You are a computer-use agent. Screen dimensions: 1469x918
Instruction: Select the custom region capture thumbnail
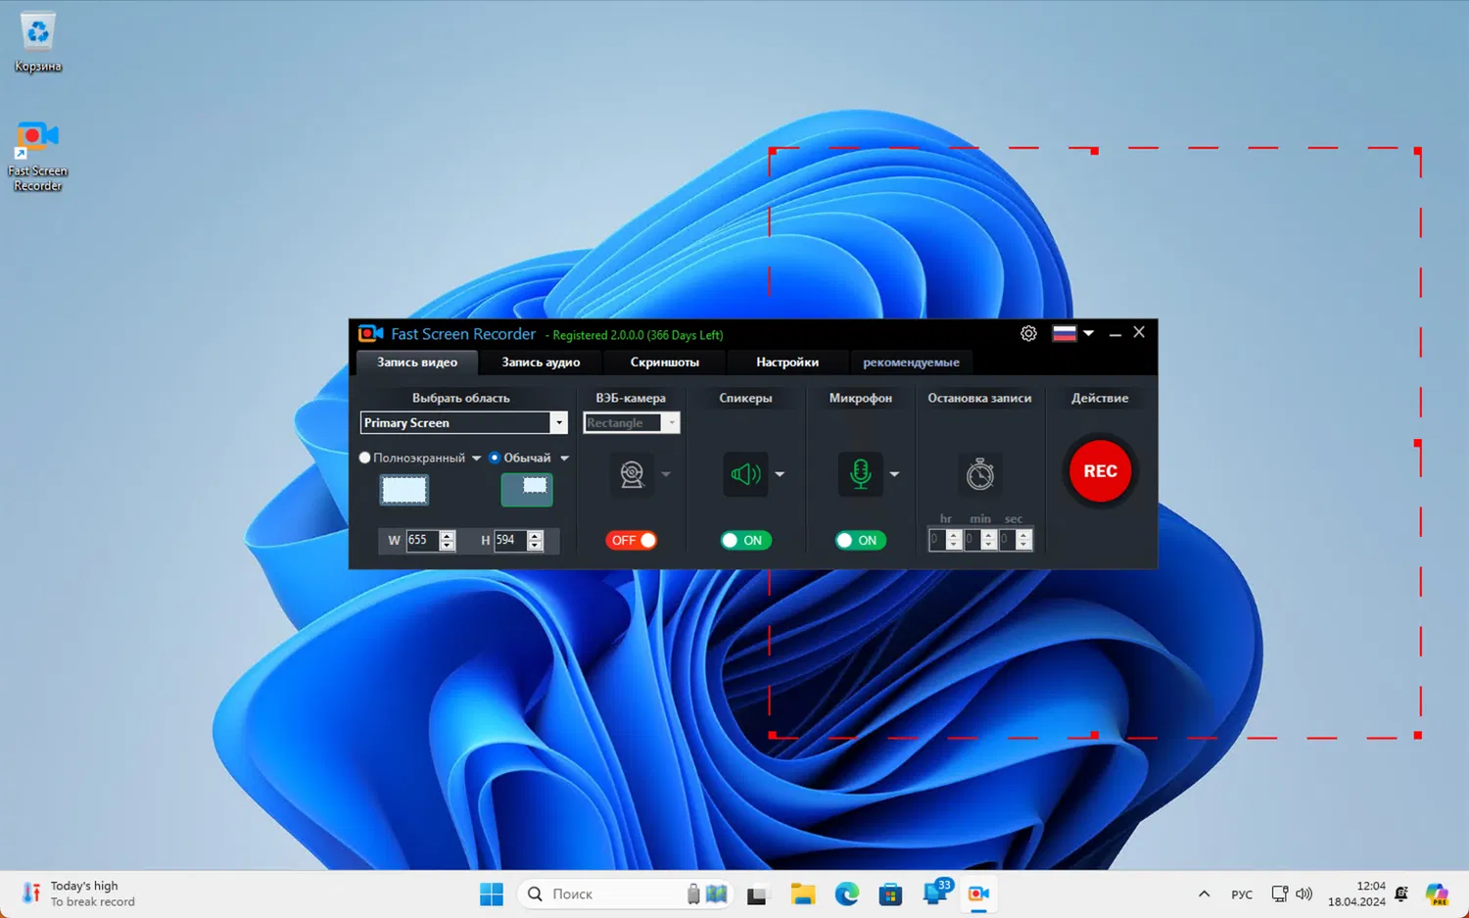click(526, 489)
